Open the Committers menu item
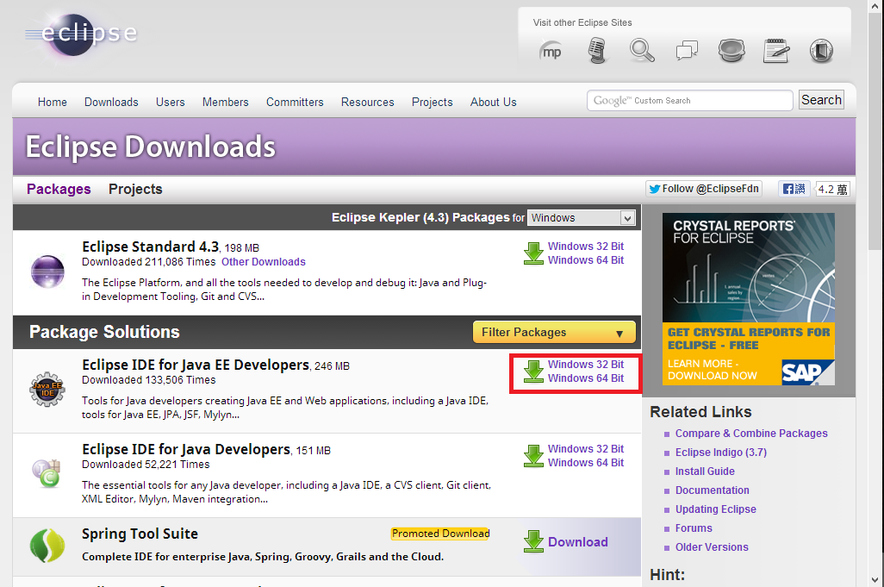This screenshot has width=884, height=587. pos(295,102)
